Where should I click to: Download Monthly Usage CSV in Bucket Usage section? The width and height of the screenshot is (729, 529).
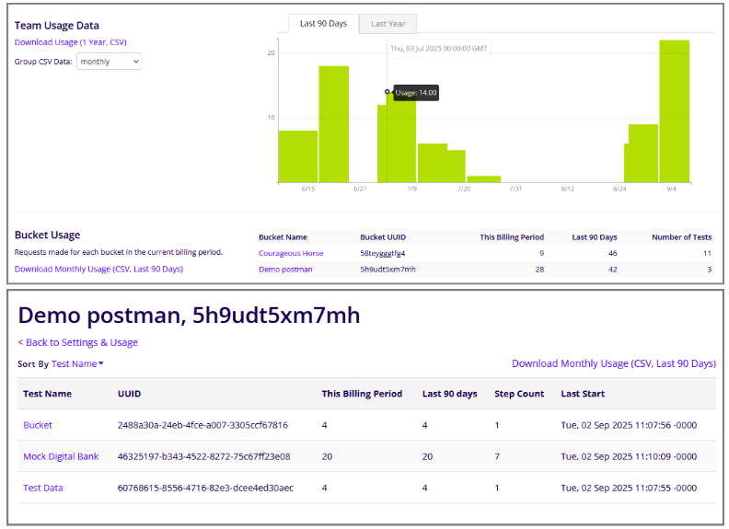click(98, 270)
